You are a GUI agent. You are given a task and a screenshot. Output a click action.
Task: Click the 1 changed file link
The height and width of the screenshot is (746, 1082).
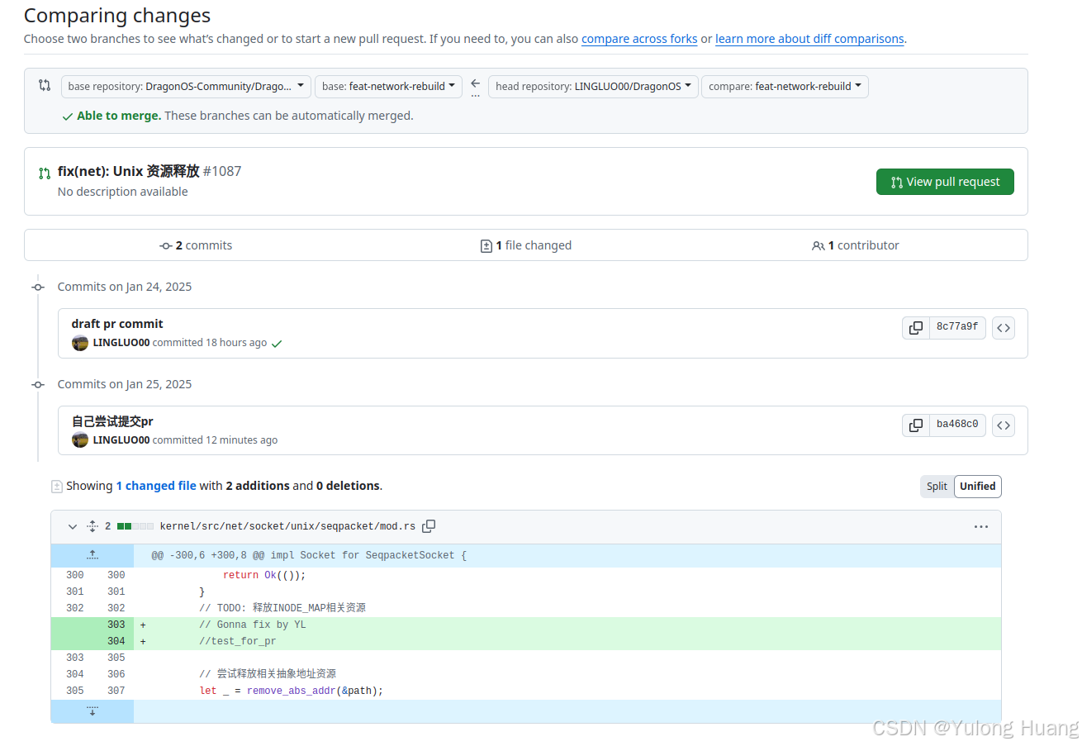click(156, 486)
